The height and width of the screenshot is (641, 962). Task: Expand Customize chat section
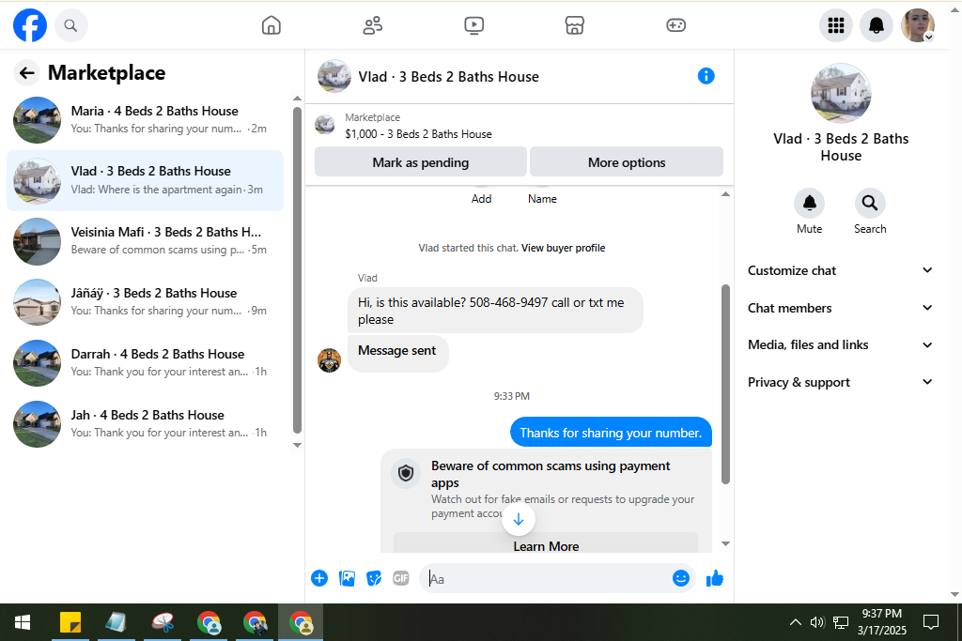point(840,270)
